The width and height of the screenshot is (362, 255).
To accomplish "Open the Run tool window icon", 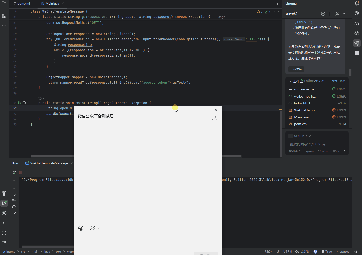I will tap(4, 203).
